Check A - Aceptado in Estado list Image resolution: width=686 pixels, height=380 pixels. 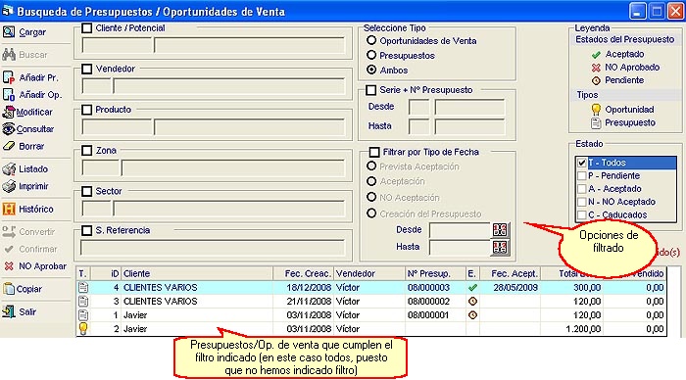coord(581,189)
